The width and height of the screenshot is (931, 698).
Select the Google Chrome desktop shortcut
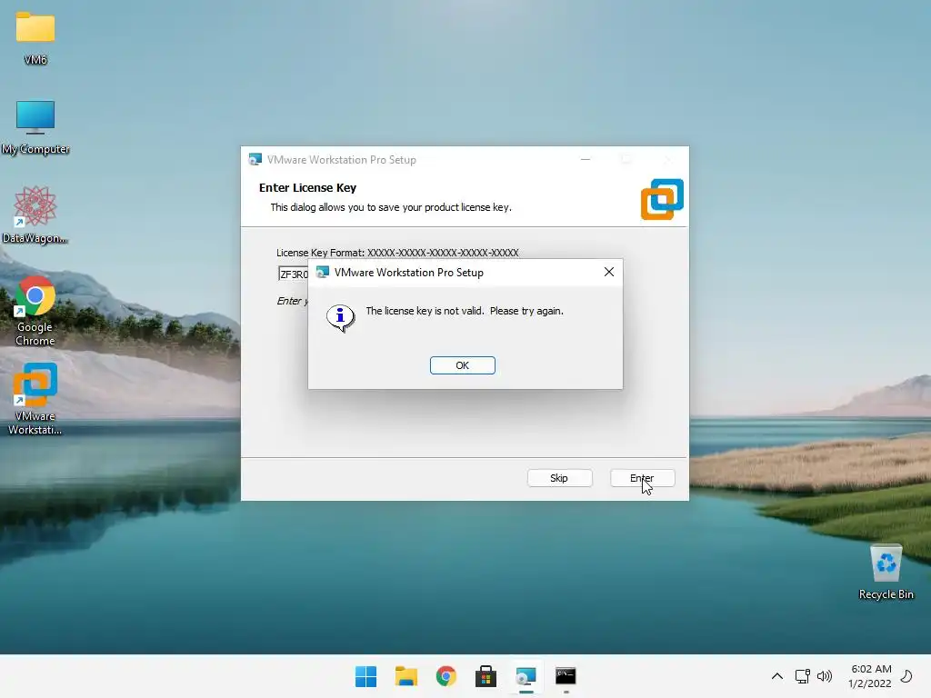[35, 311]
